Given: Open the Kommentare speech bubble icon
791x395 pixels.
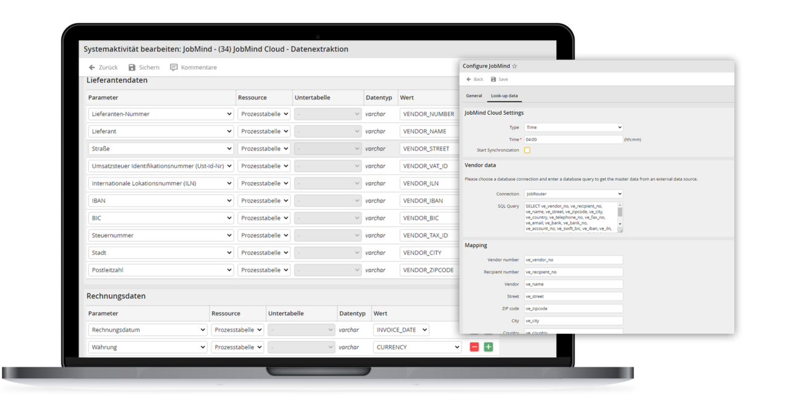Looking at the screenshot, I should click(174, 67).
